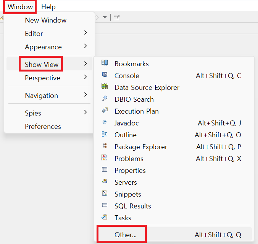Click the Bookmarks view icon

[x=105, y=63]
